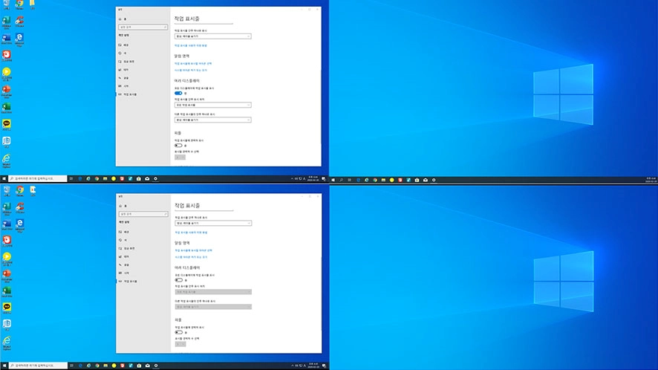
Task: Open taskbar customization help link, lower window
Action: (191, 233)
